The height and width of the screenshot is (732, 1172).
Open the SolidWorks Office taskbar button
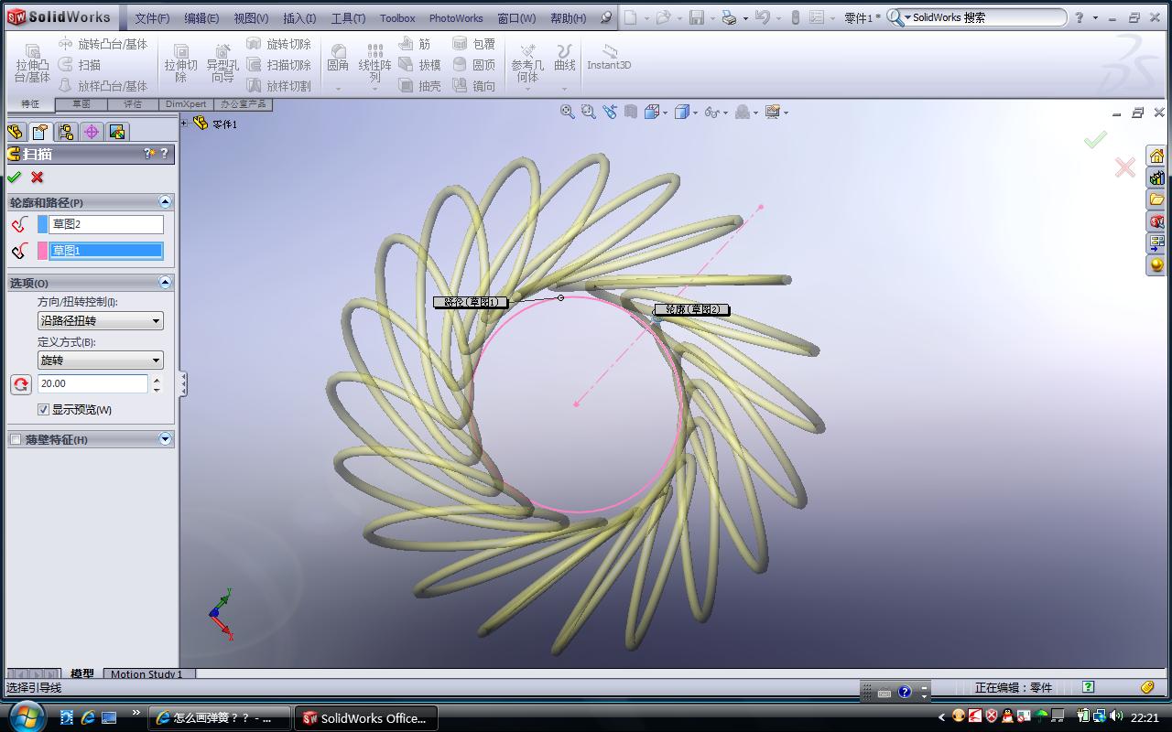(x=365, y=718)
